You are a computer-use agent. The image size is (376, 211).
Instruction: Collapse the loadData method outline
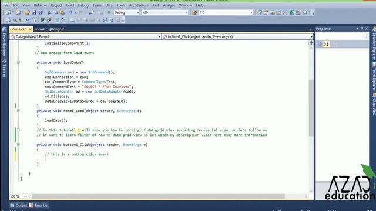coord(18,63)
